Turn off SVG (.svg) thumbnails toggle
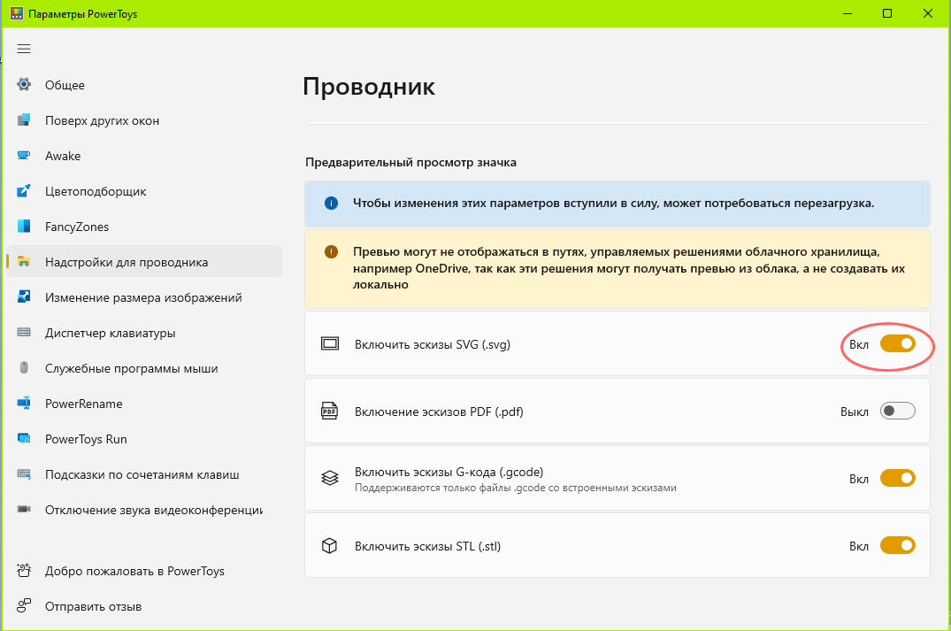951x631 pixels. pyautogui.click(x=898, y=344)
